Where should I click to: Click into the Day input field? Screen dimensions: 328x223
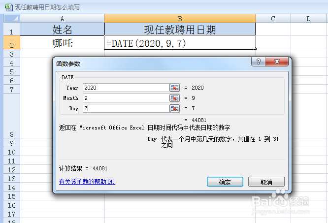tap(126, 108)
